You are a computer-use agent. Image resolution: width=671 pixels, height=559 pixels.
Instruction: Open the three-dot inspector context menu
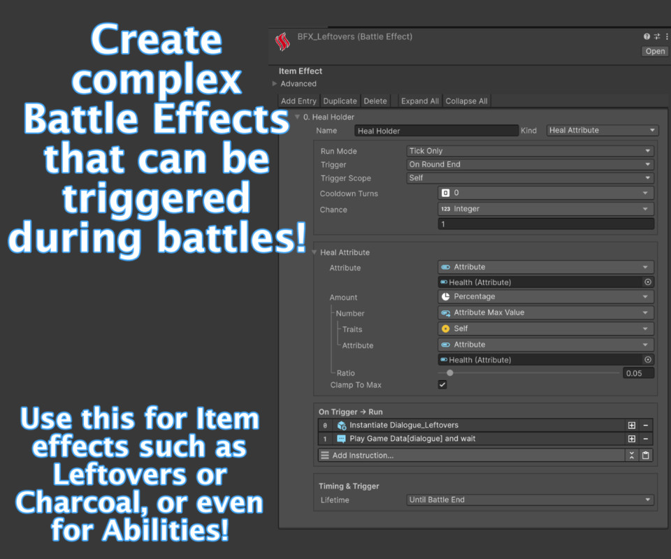[666, 36]
